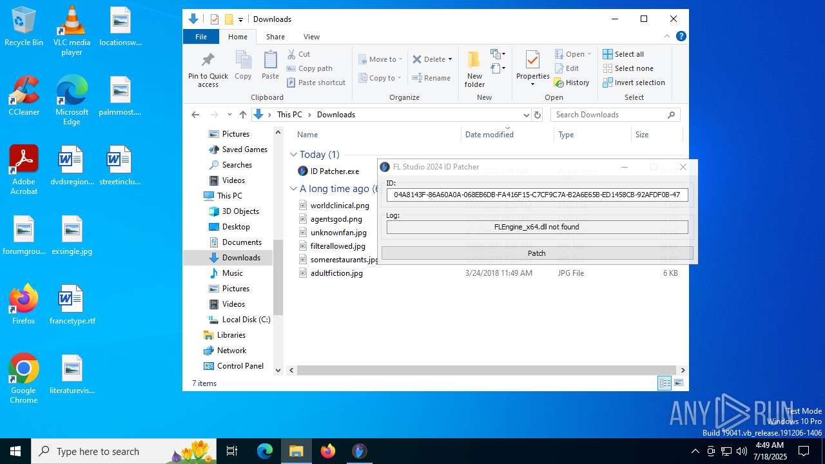Open the Copy to dropdown
Screen dimensions: 825x464
click(380, 78)
